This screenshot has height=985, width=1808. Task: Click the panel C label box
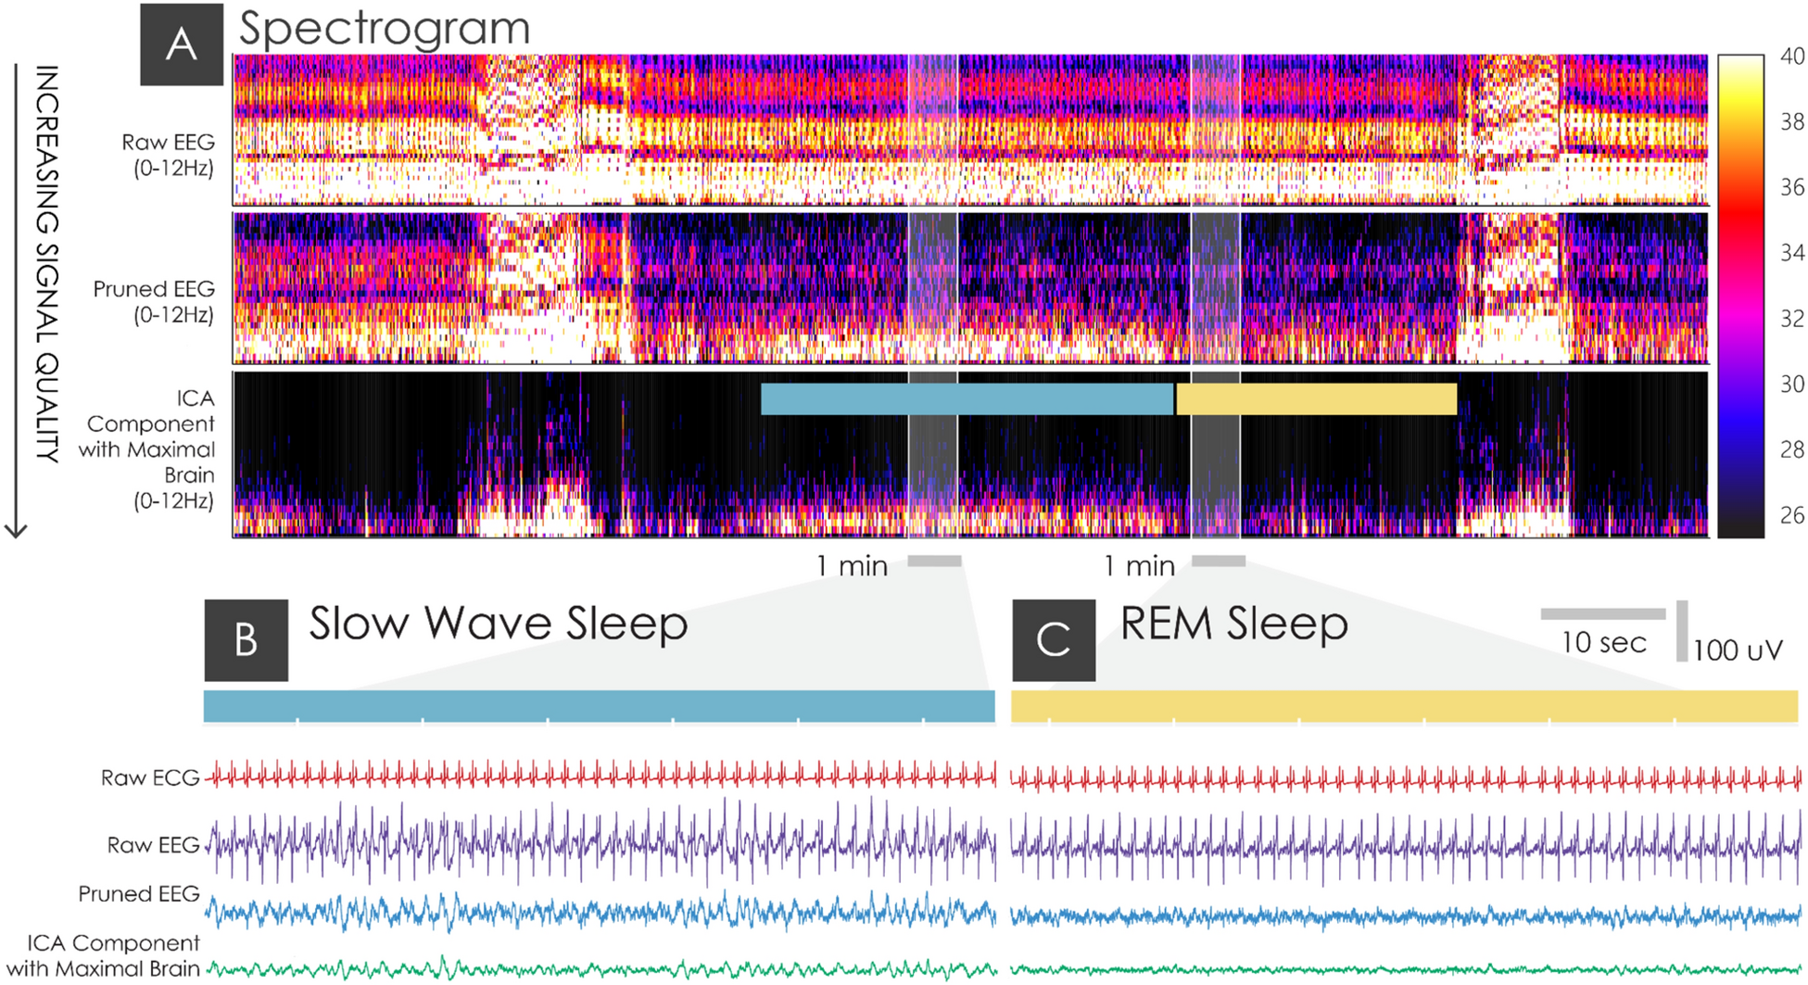pyautogui.click(x=1054, y=640)
